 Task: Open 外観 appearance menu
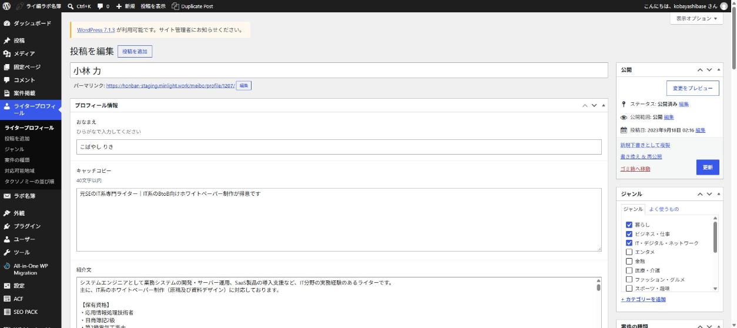31,213
